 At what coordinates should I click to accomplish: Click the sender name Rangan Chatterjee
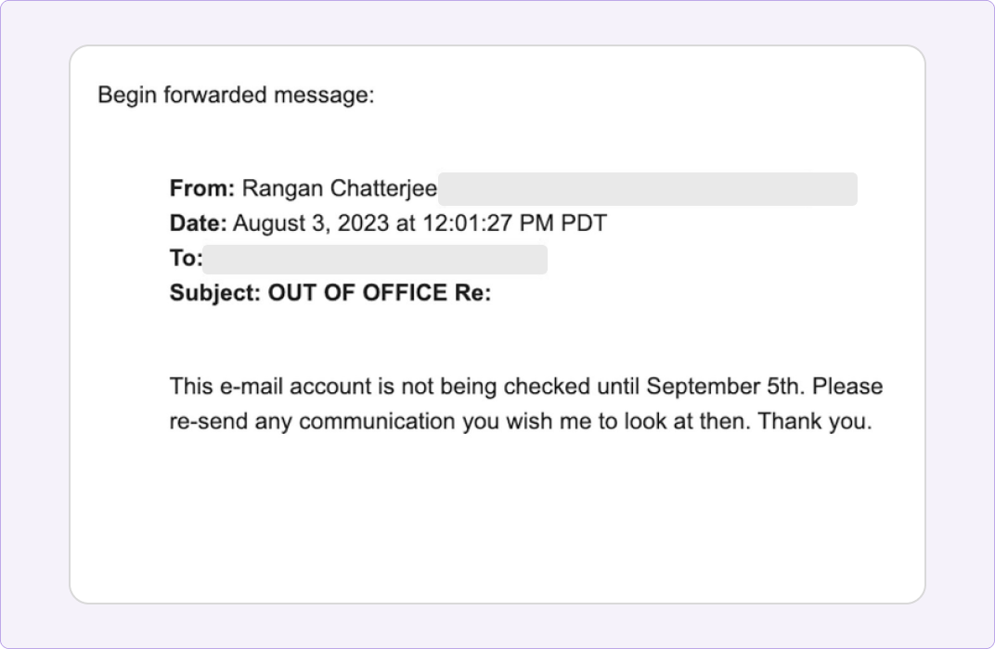point(340,189)
